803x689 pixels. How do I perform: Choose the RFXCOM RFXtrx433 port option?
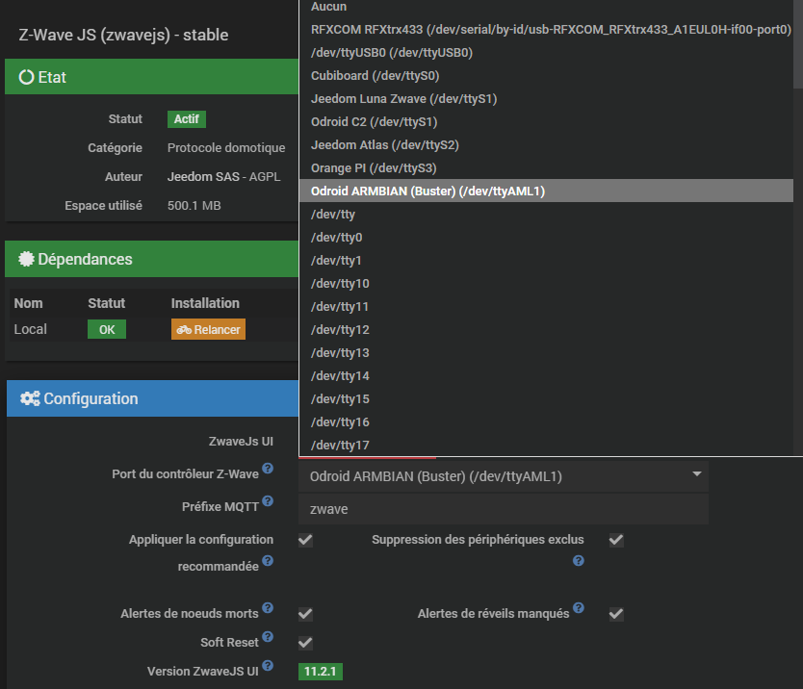pyautogui.click(x=550, y=30)
